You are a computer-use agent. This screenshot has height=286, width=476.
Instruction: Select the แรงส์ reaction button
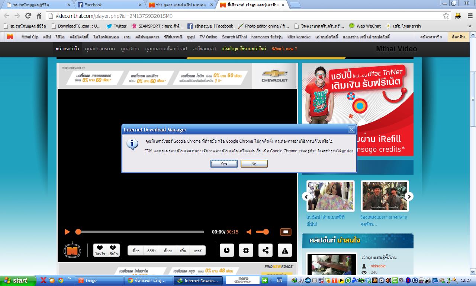coord(198,251)
